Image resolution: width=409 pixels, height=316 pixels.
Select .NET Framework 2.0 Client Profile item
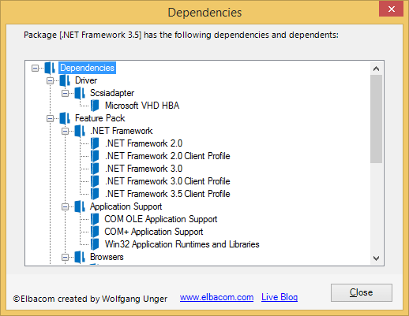tap(167, 156)
